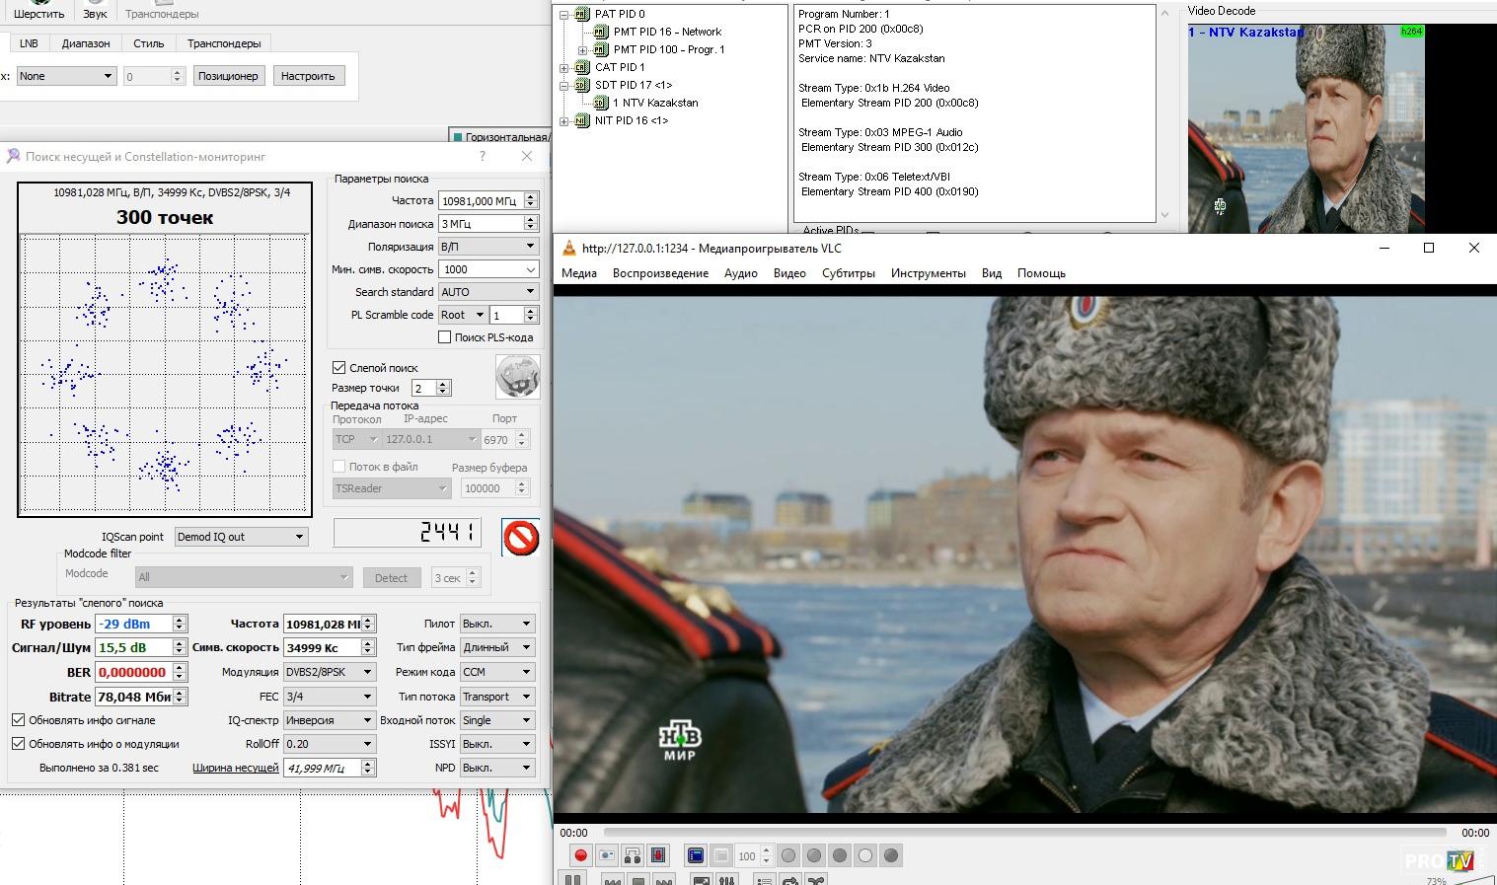Click the frame-by-frame icon in VLC

[x=658, y=855]
